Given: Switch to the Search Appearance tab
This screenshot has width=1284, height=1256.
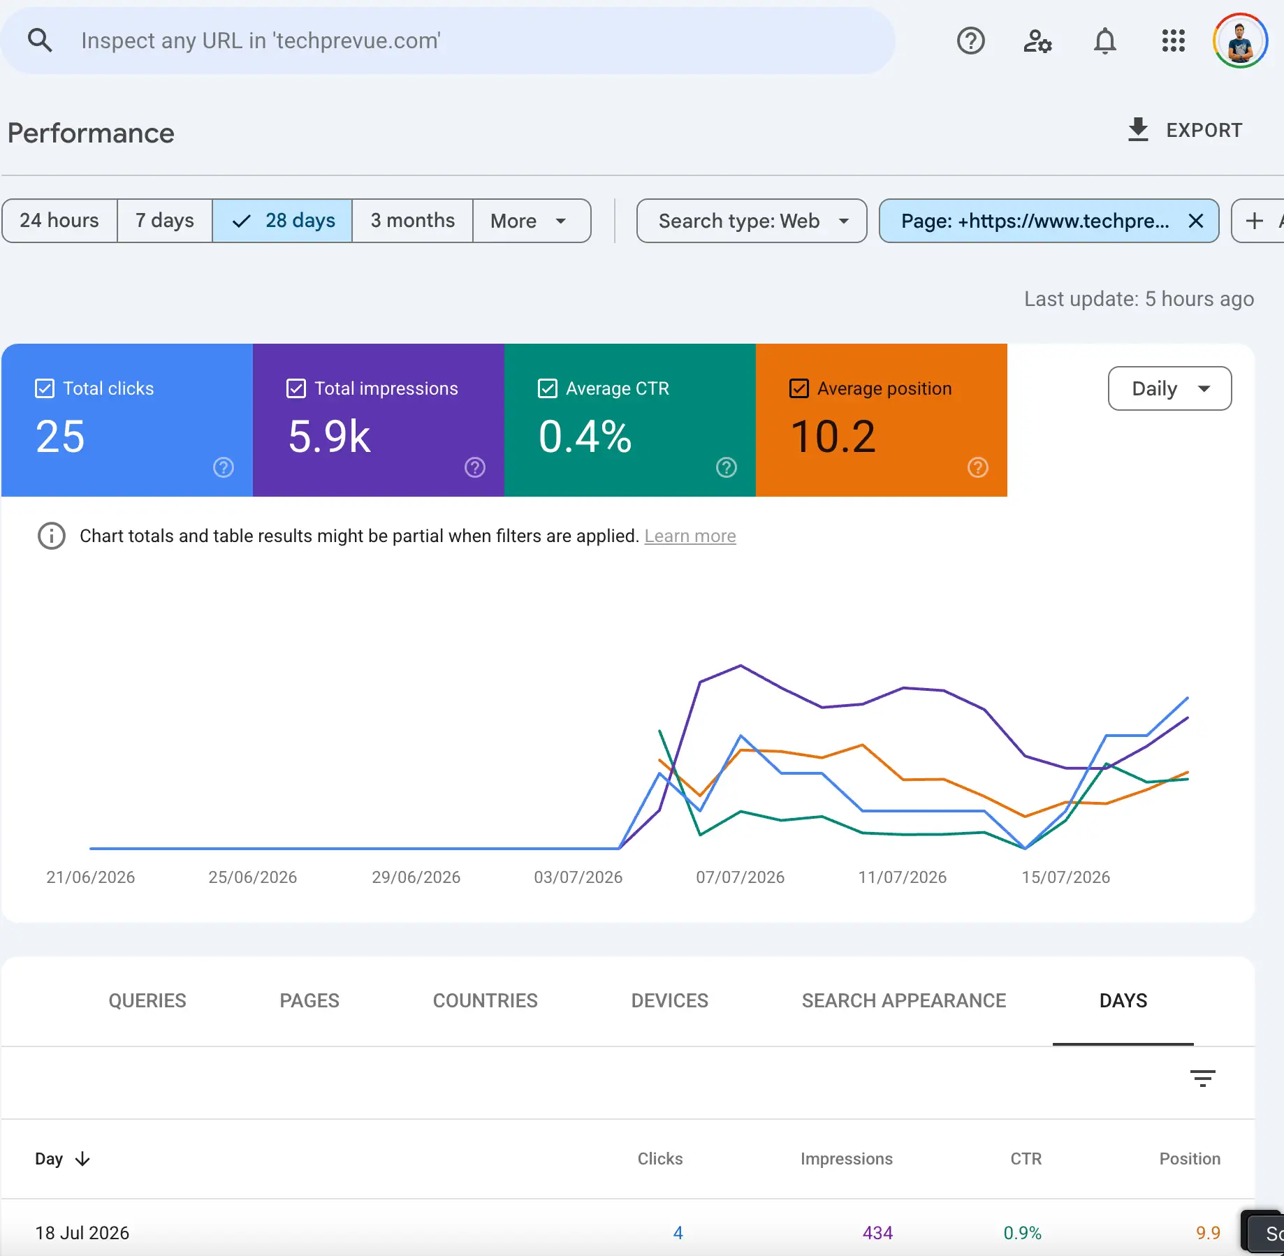Looking at the screenshot, I should click(904, 1000).
